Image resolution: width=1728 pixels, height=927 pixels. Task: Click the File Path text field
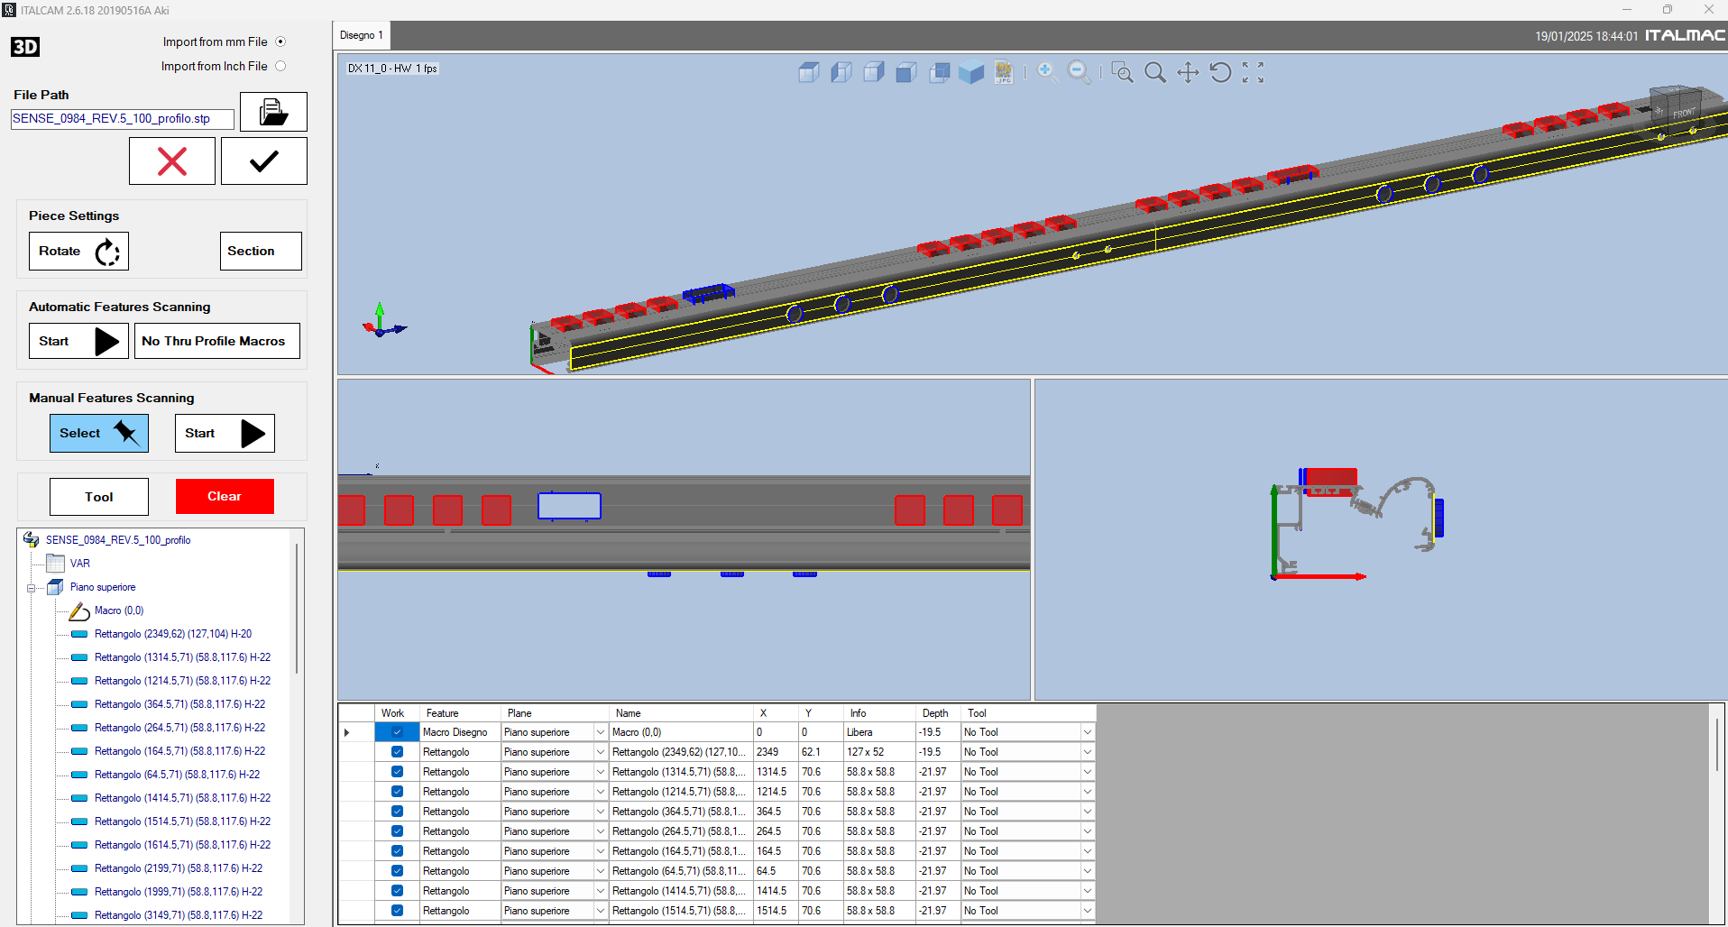click(123, 119)
